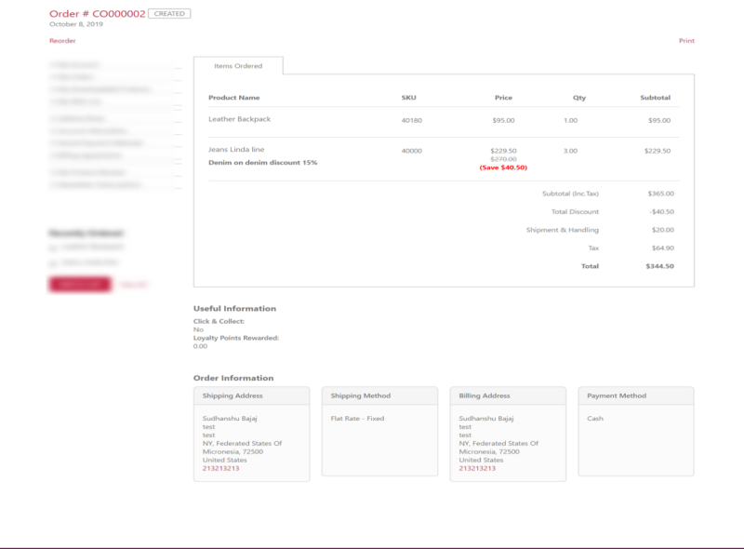Click the SKU column header
This screenshot has width=744, height=549.
point(408,98)
